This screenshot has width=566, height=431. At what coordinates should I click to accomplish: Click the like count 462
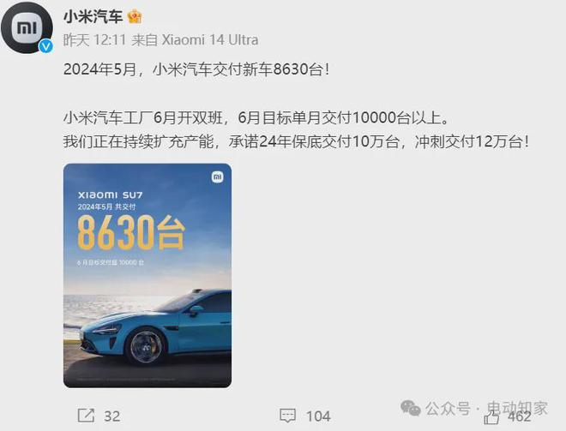[x=520, y=416]
